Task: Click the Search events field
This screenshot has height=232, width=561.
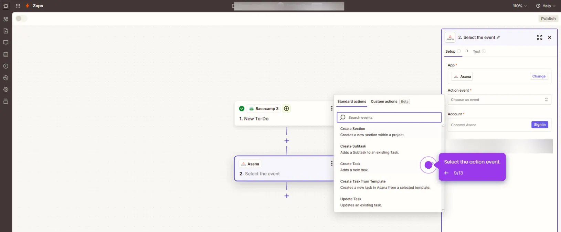Action: tap(389, 117)
